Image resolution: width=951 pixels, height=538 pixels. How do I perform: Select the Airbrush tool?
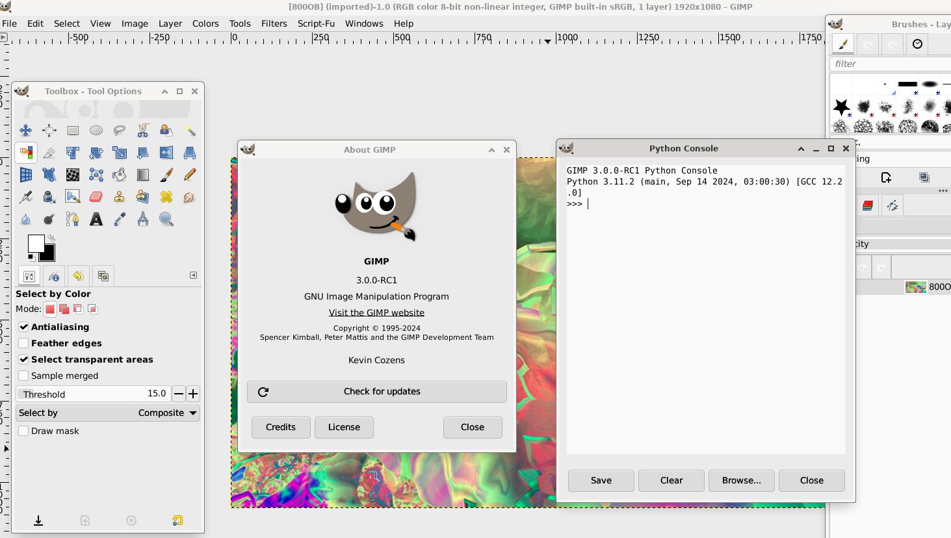tap(25, 197)
